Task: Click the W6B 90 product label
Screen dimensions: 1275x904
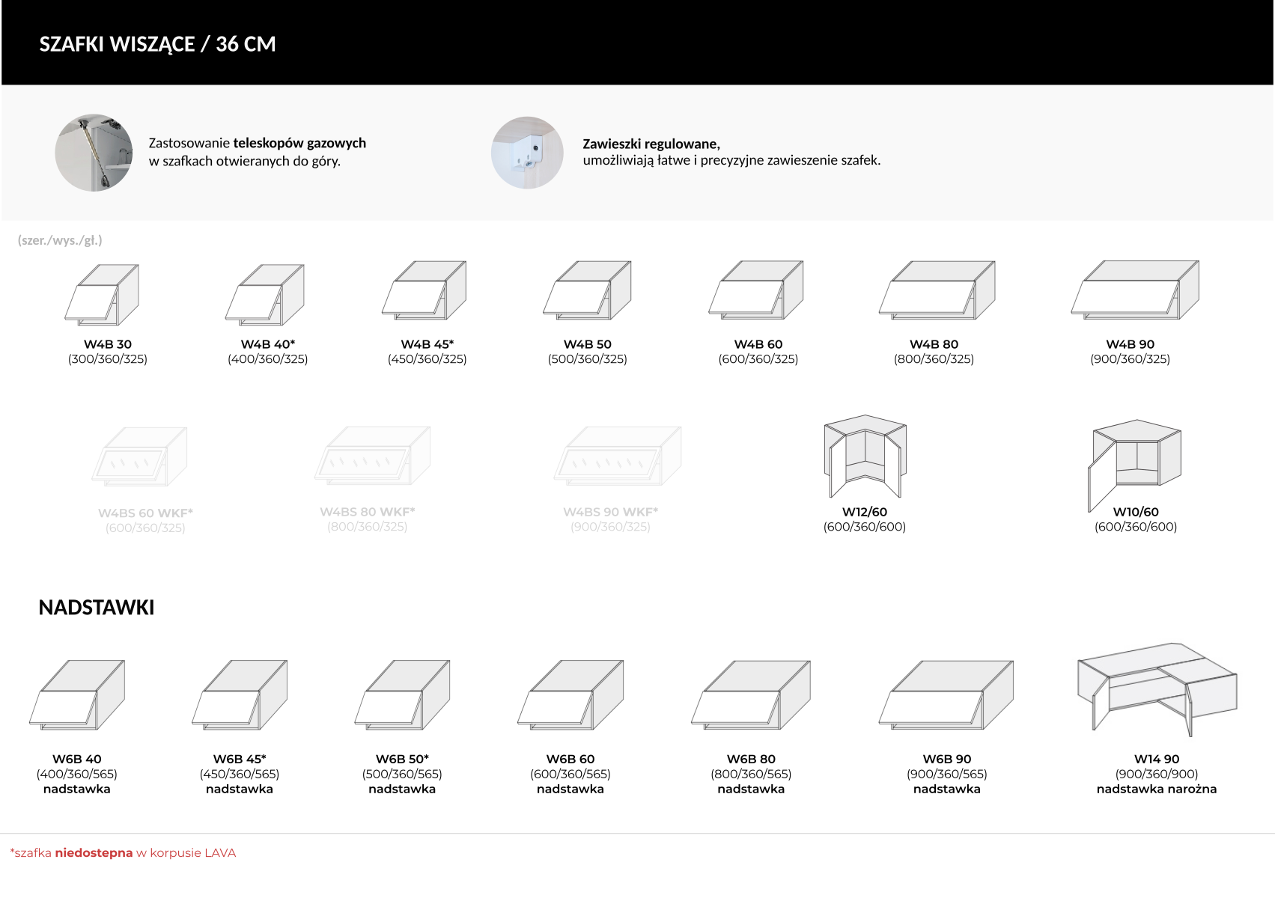Action: tap(946, 759)
